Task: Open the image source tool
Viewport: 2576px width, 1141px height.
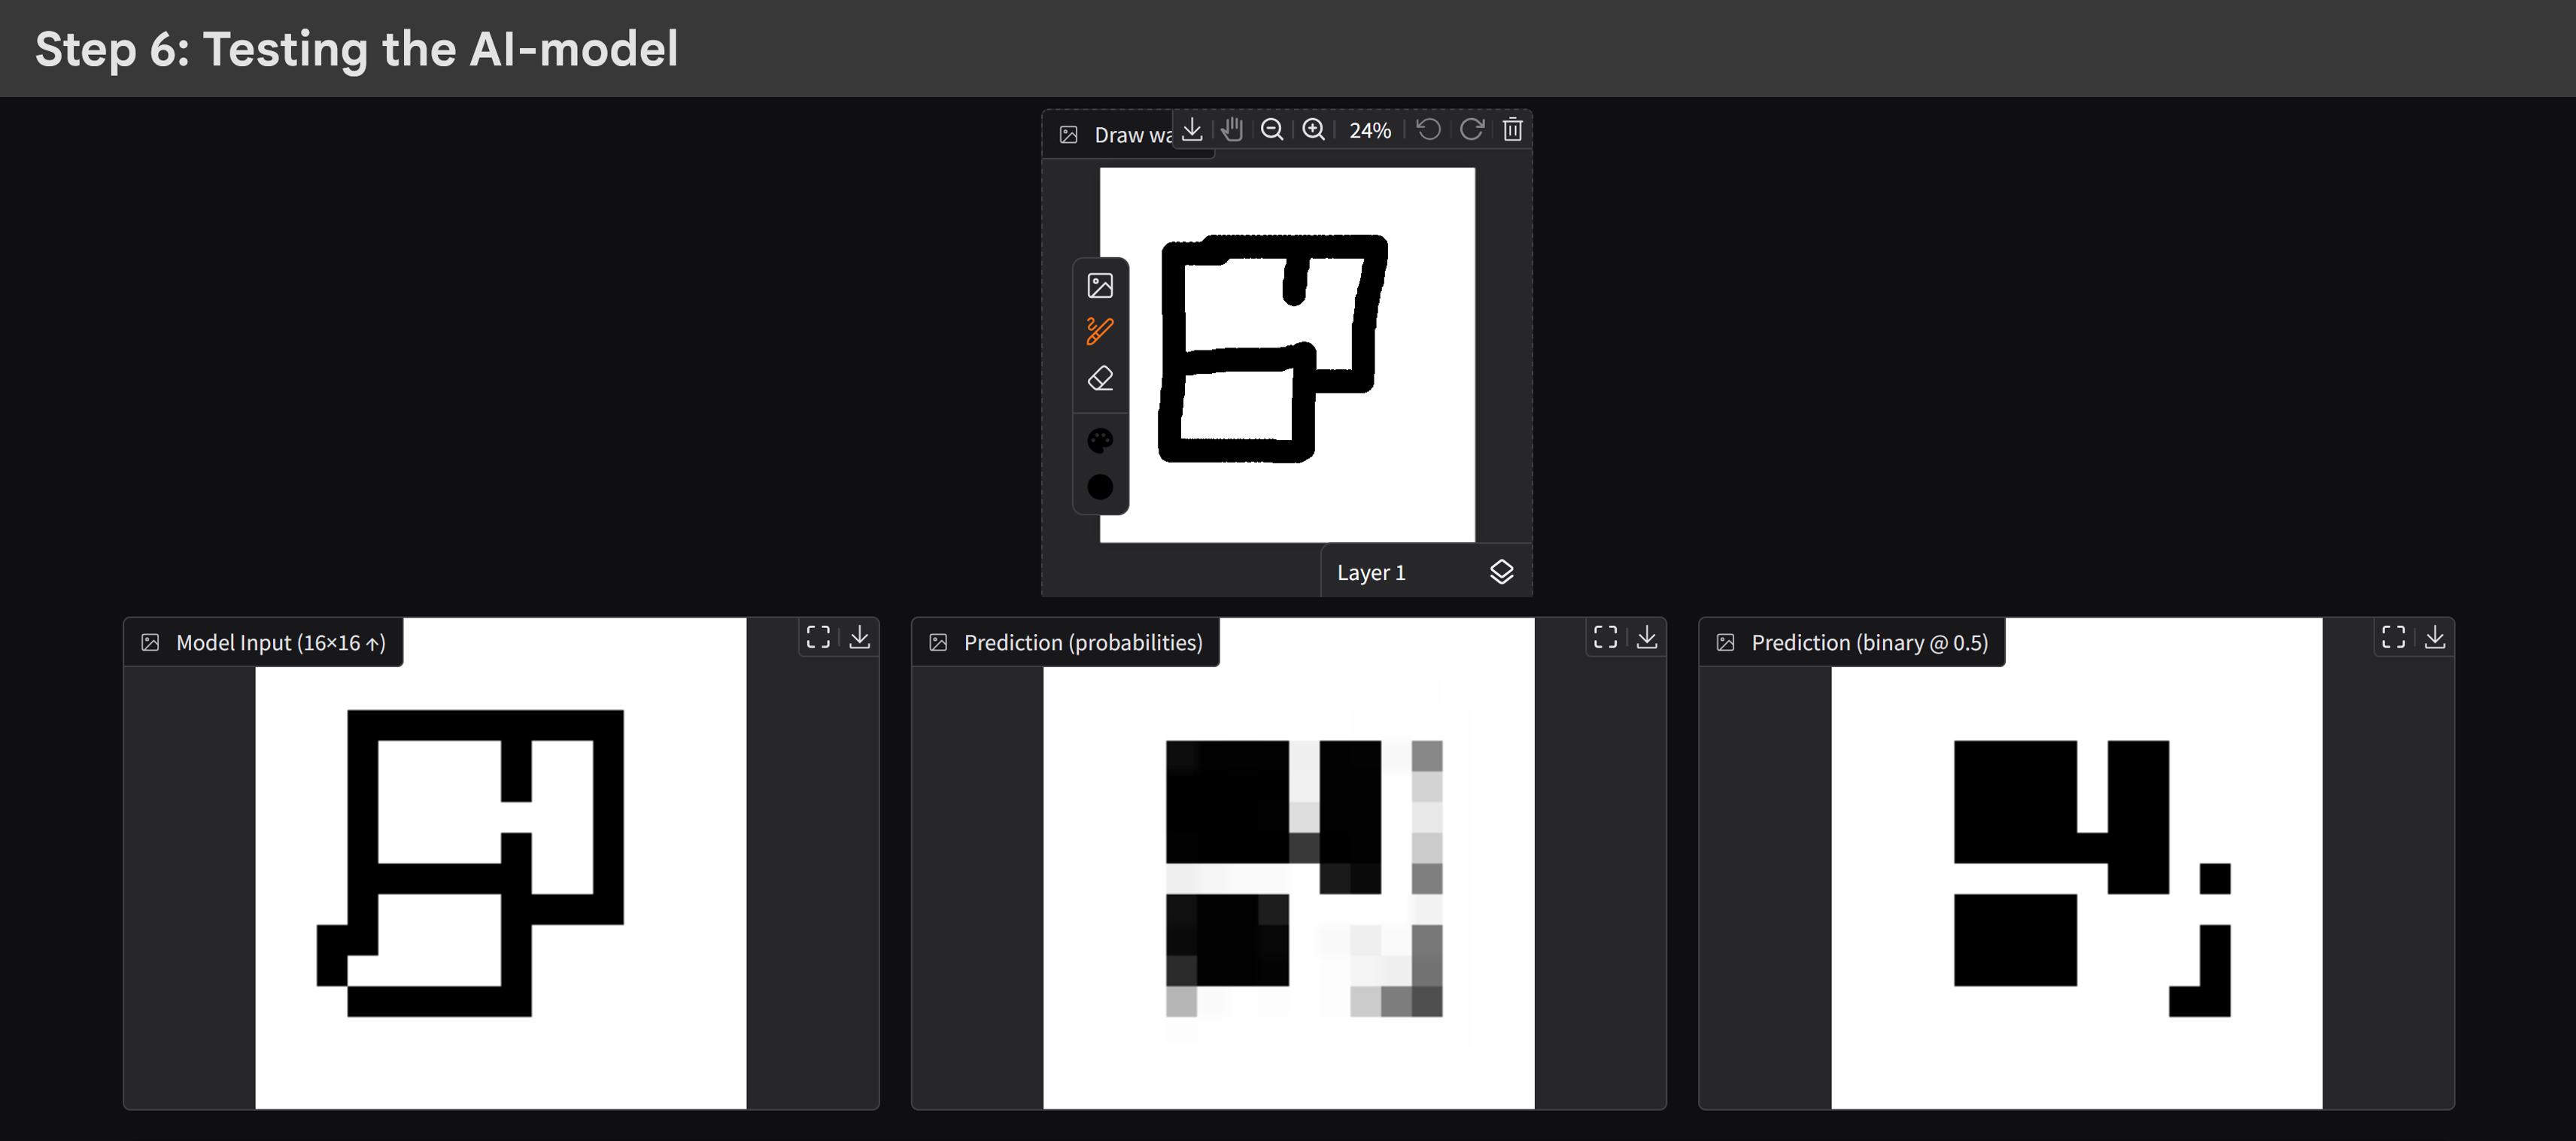Action: pos(1100,286)
